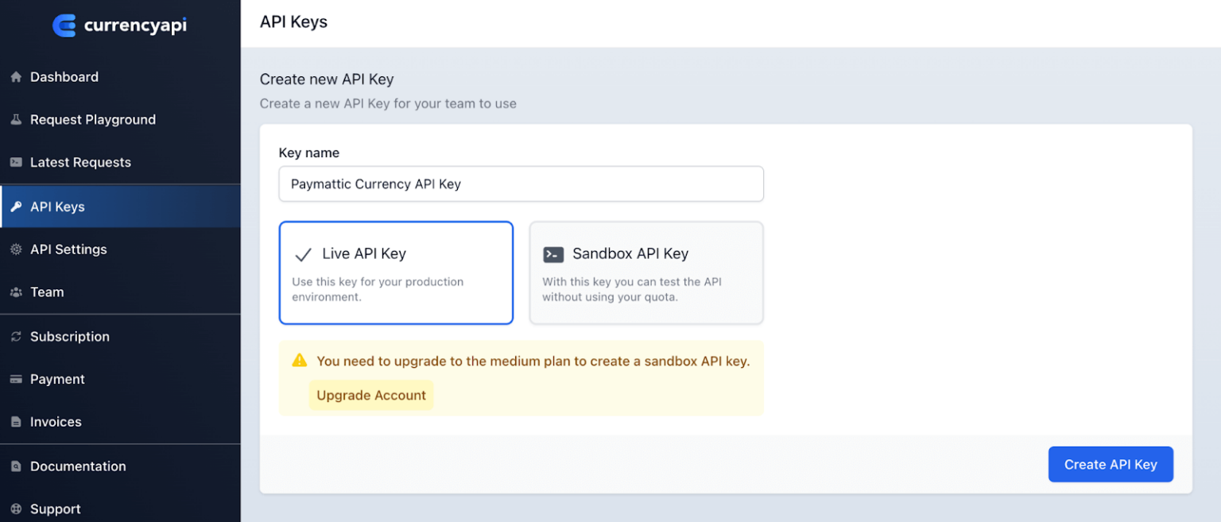Click the Create API Key button

point(1111,464)
